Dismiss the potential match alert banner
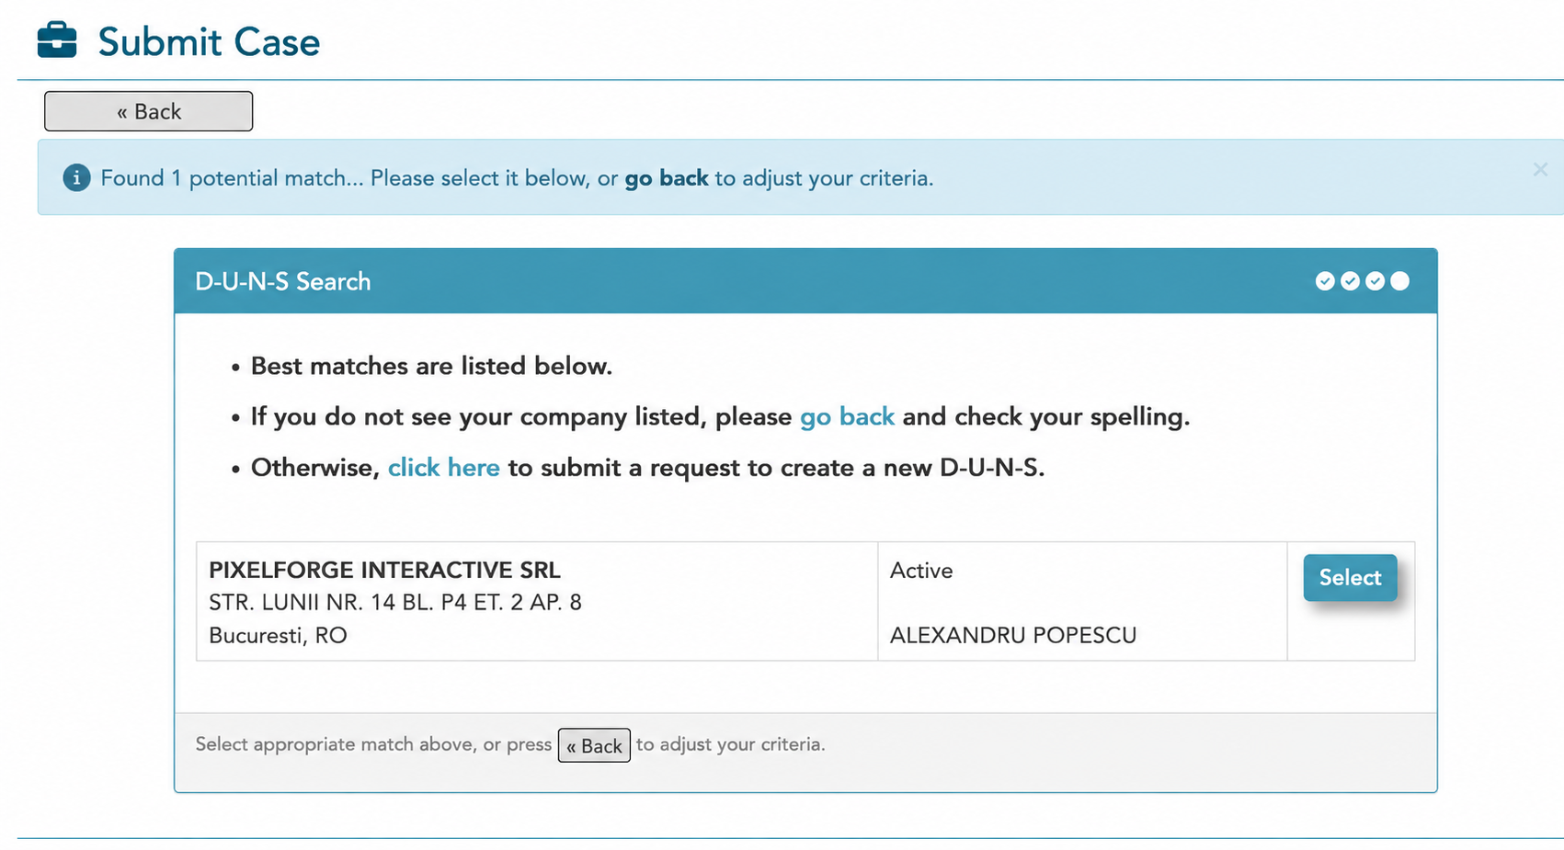1564x850 pixels. [1540, 169]
